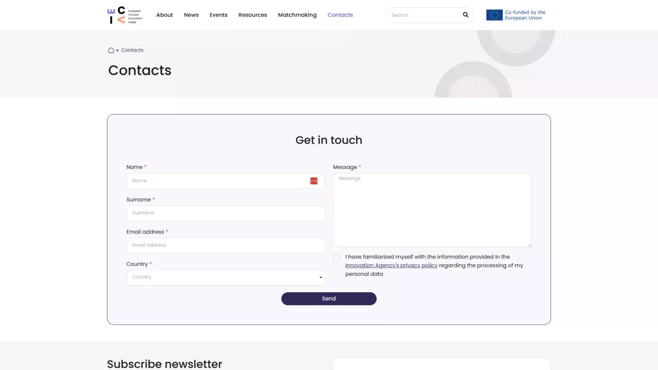
Task: Click the home breadcrumb icon
Action: point(111,50)
